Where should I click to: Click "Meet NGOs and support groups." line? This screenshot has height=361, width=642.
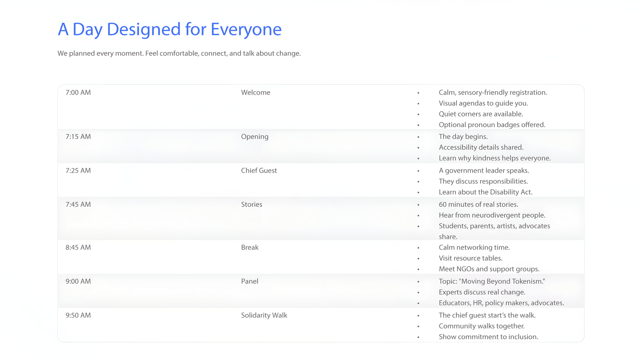click(489, 269)
